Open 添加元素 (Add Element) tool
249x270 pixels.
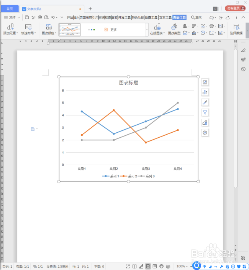pos(10,29)
